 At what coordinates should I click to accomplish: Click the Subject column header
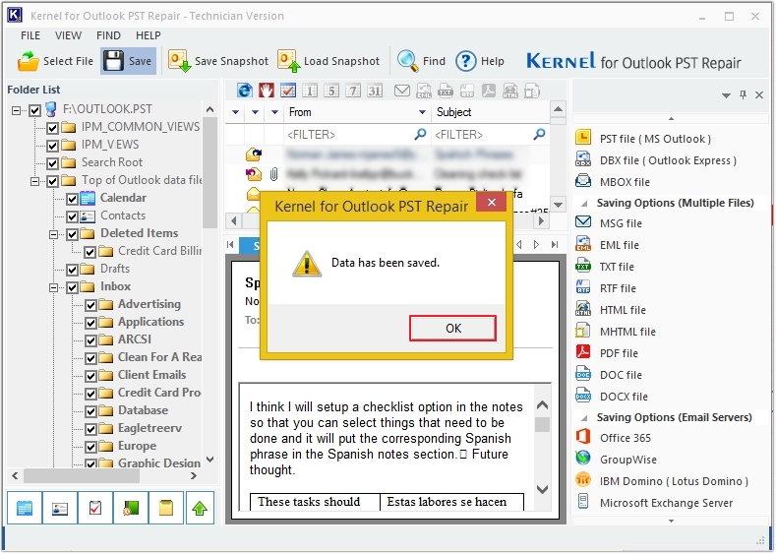(x=490, y=112)
